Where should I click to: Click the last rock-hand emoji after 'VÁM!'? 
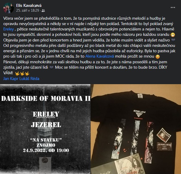[x=27, y=73]
